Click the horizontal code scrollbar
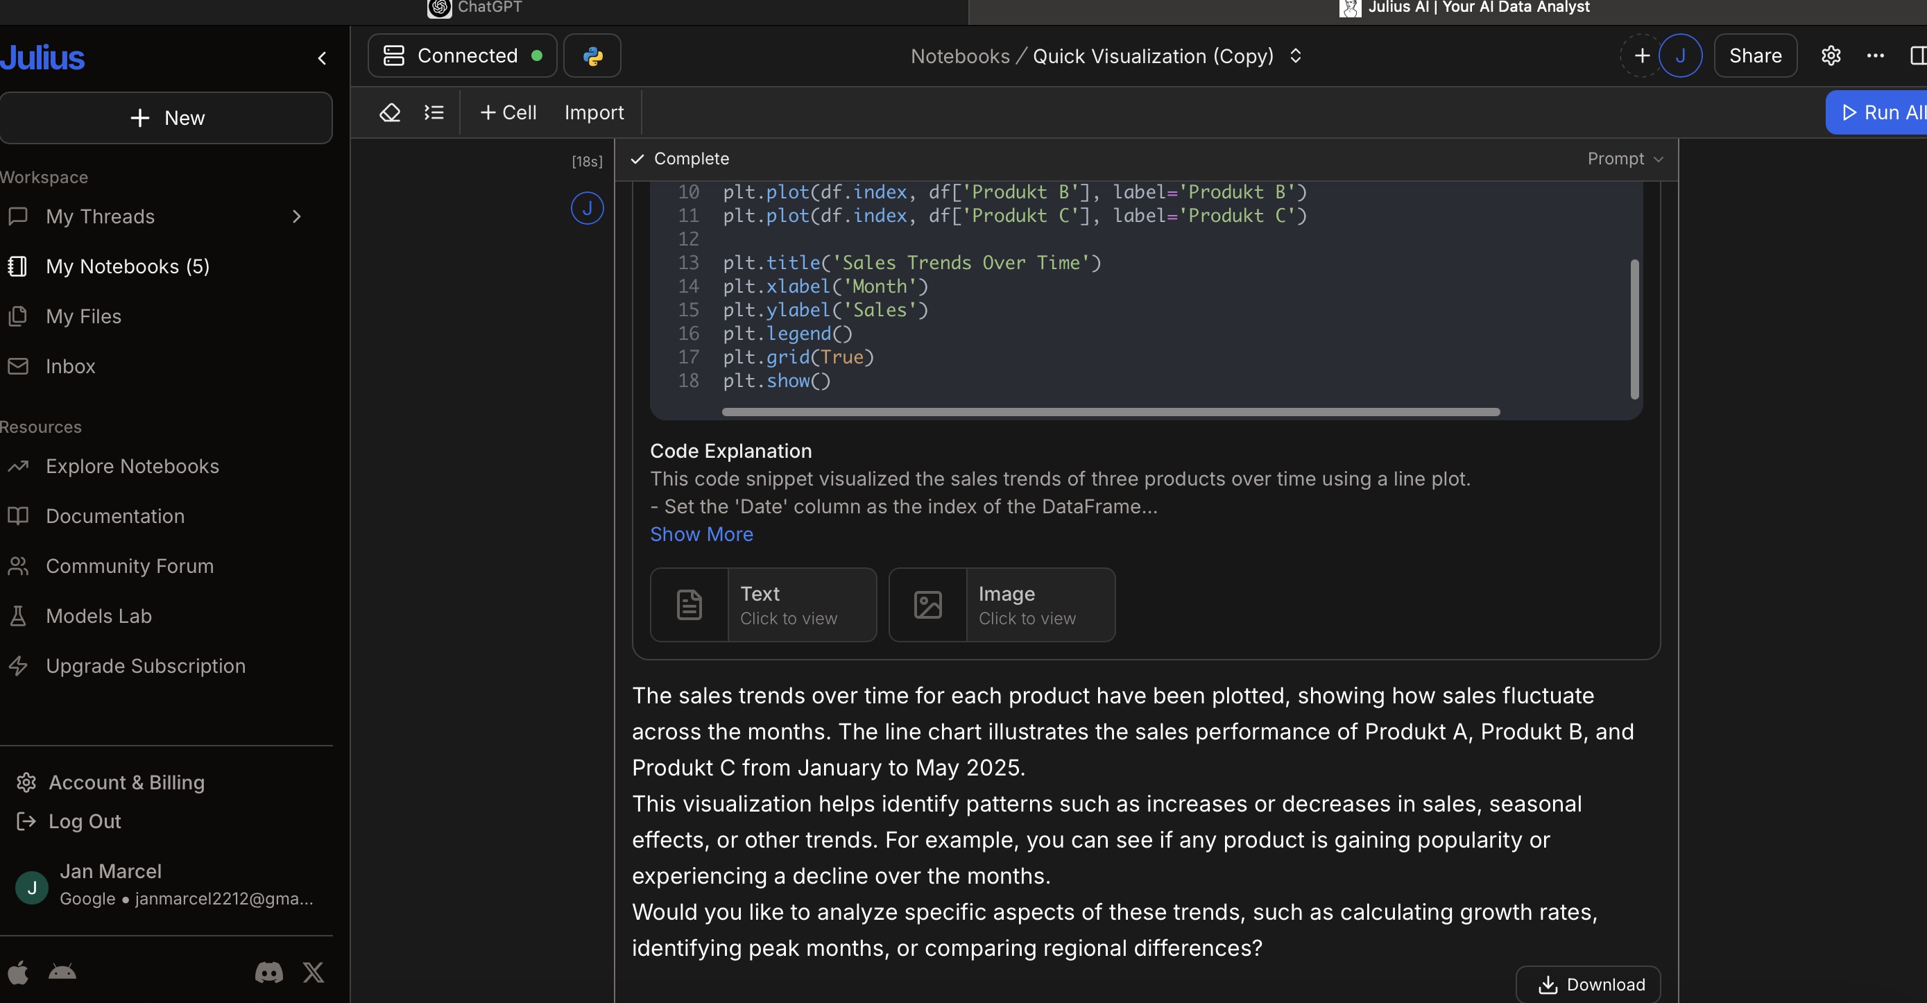Viewport: 1927px width, 1003px height. coord(1111,412)
